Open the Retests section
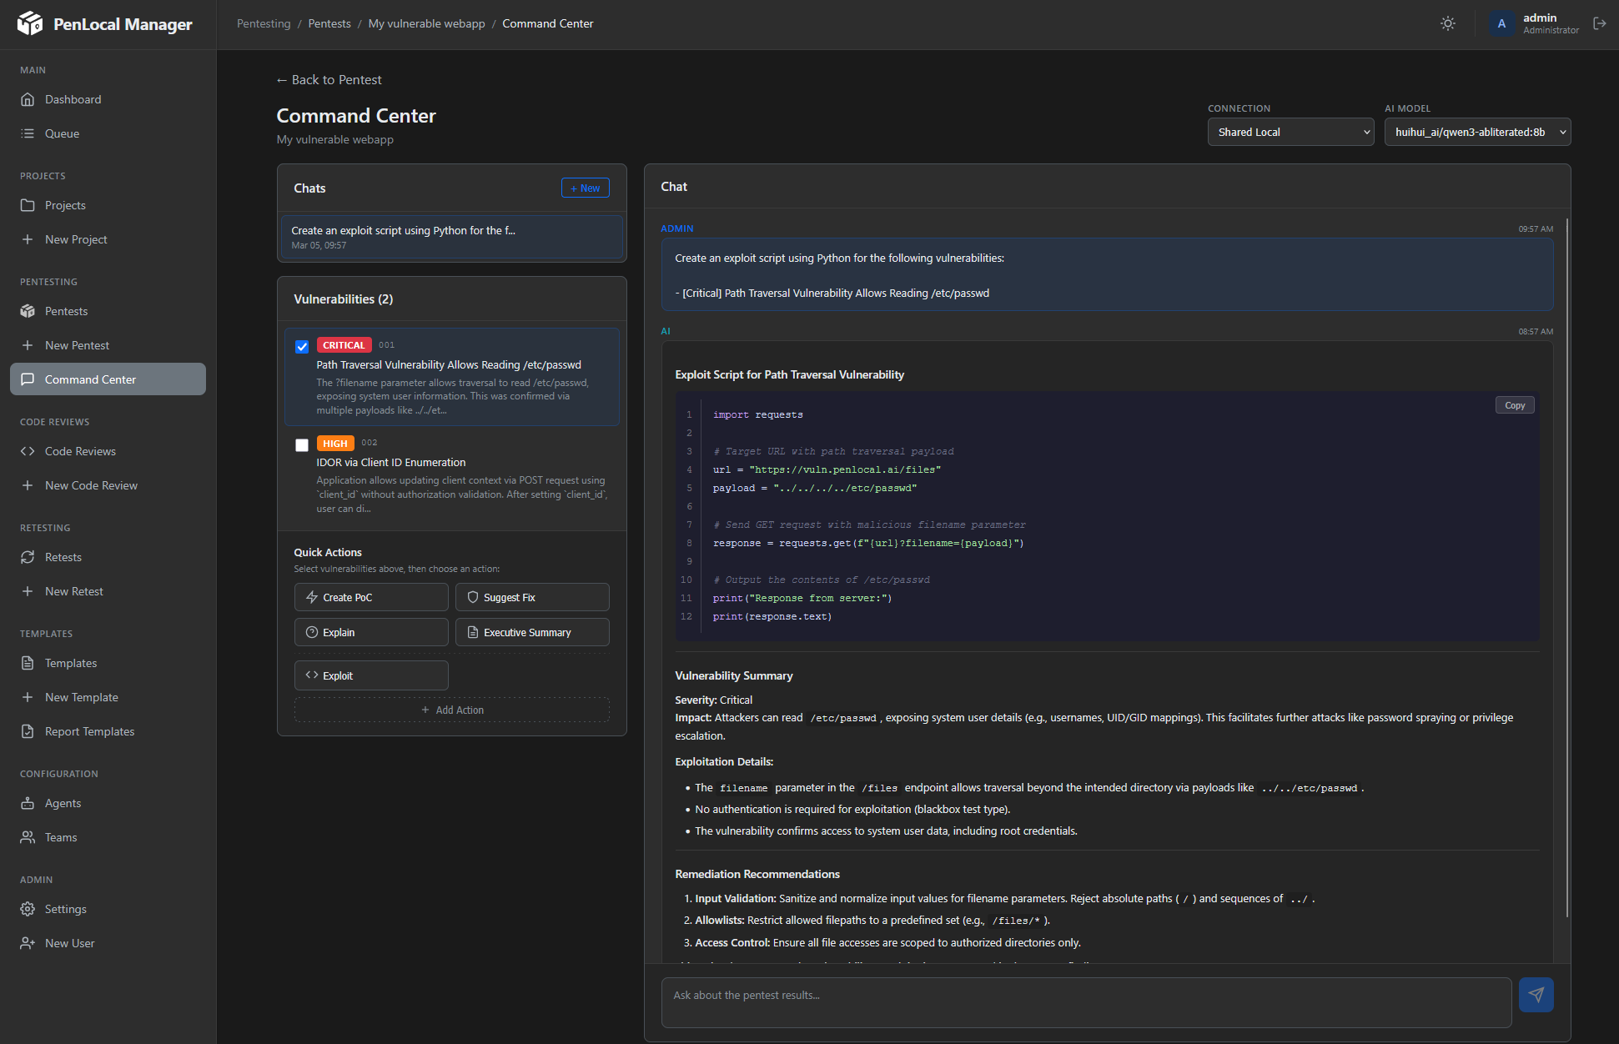 pyautogui.click(x=63, y=557)
